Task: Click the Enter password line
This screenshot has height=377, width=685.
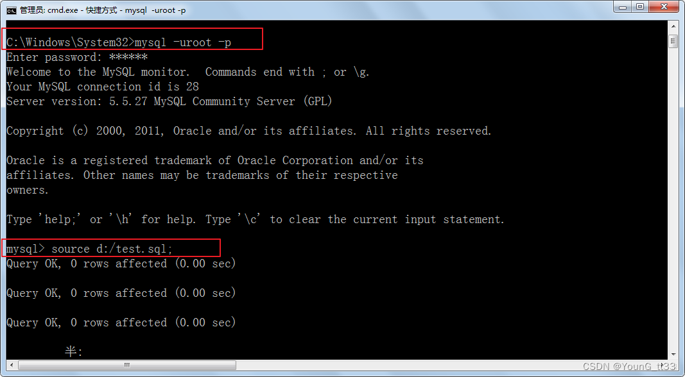Action: pyautogui.click(x=77, y=57)
